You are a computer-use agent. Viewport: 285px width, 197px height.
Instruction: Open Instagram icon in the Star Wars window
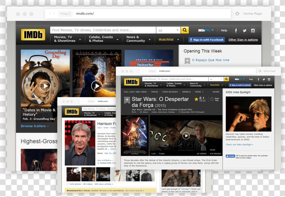[x=269, y=79]
